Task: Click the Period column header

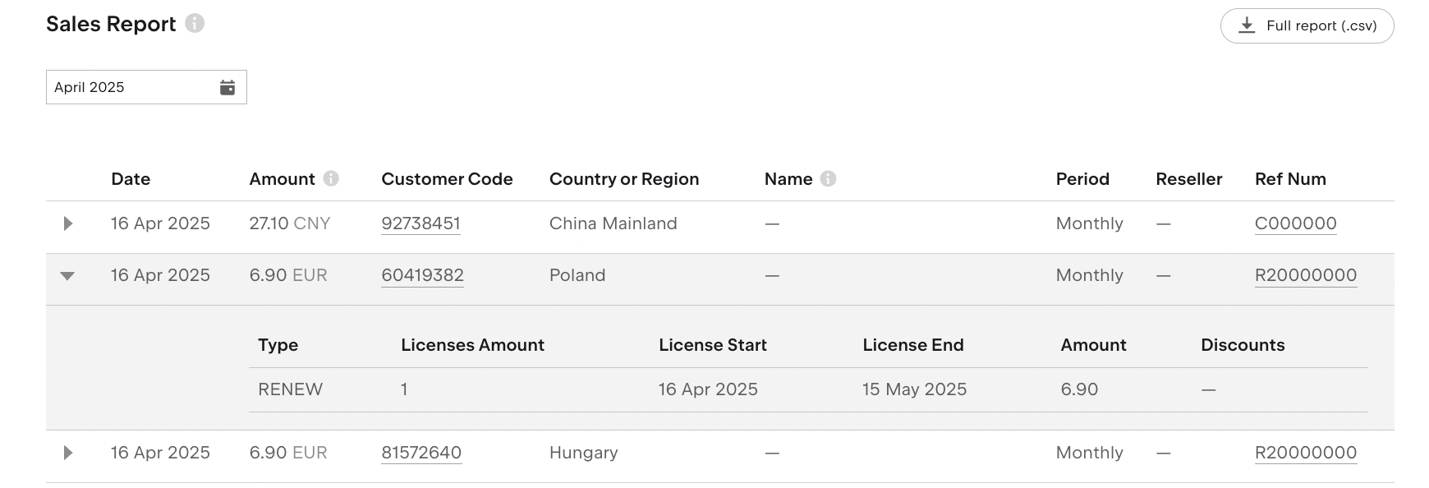Action: [1082, 179]
